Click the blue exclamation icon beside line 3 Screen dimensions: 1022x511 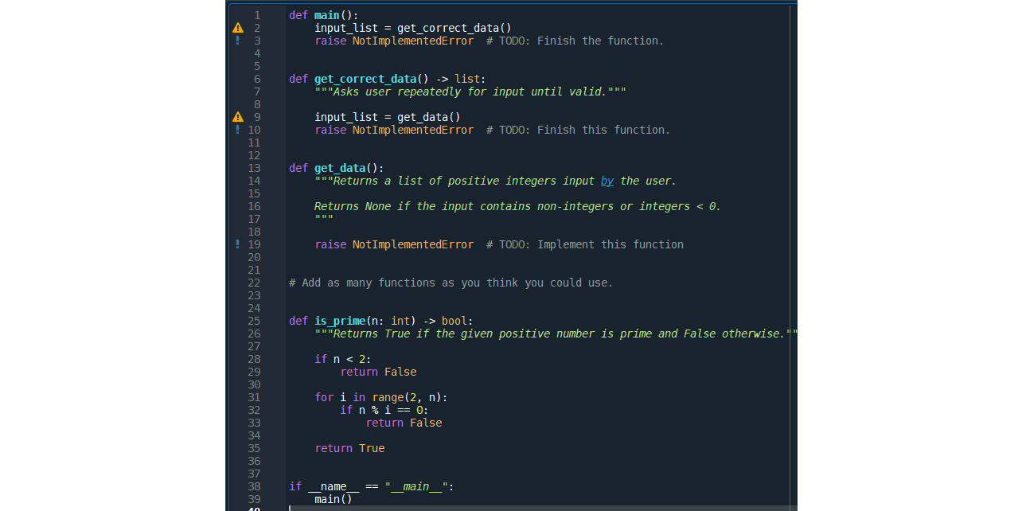coord(237,41)
